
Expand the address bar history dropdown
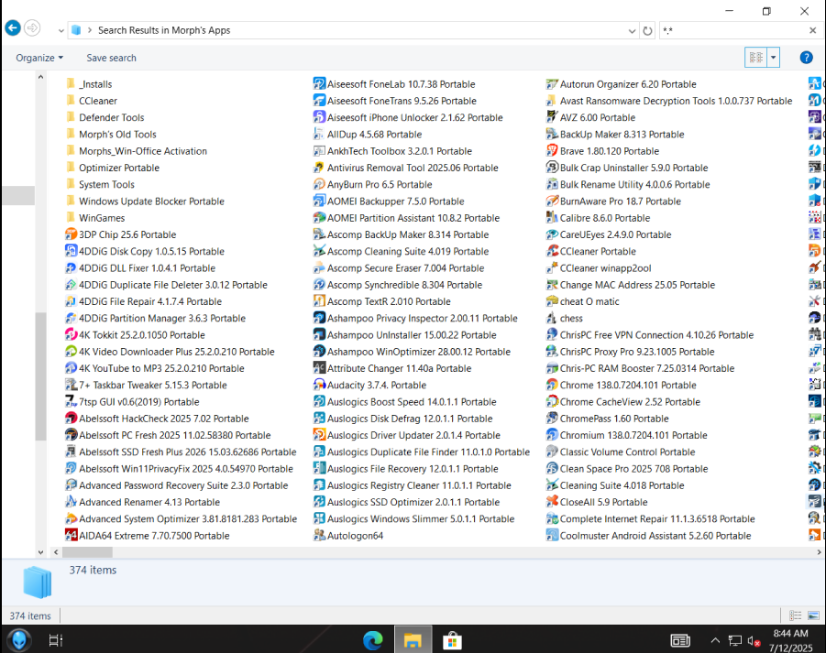(632, 30)
